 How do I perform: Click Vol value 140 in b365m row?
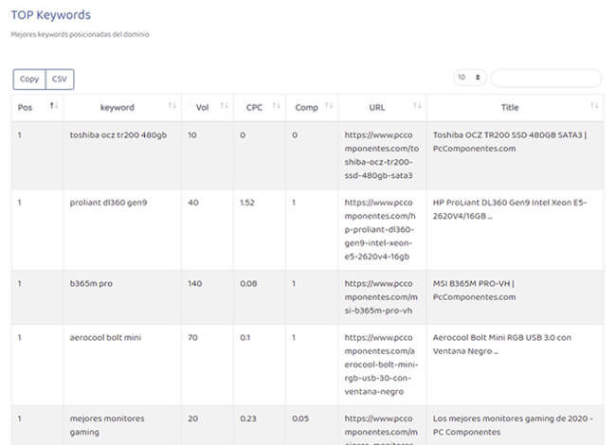[x=195, y=283]
